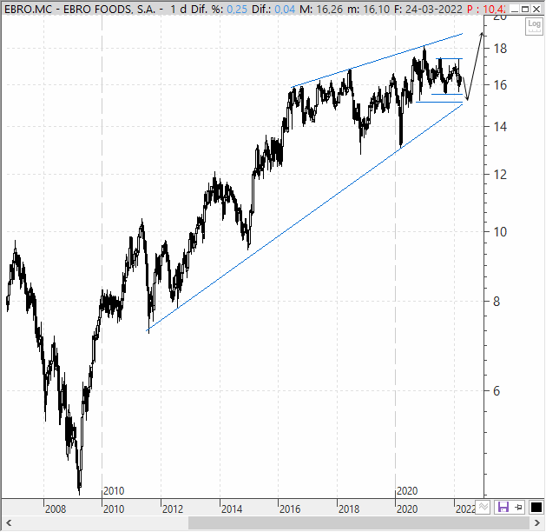Click the date F: 24-03-2022
Viewport: 546px width, 532px height.
[x=428, y=10]
